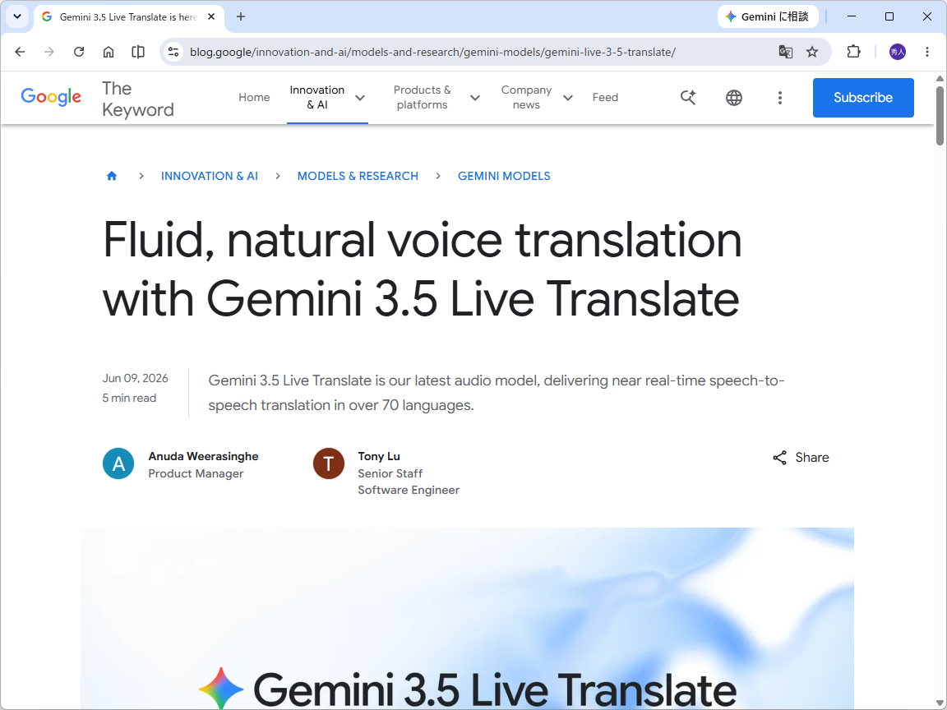Screen dimensions: 947x710
Task: Go back using browser back arrow
Action: [20, 52]
